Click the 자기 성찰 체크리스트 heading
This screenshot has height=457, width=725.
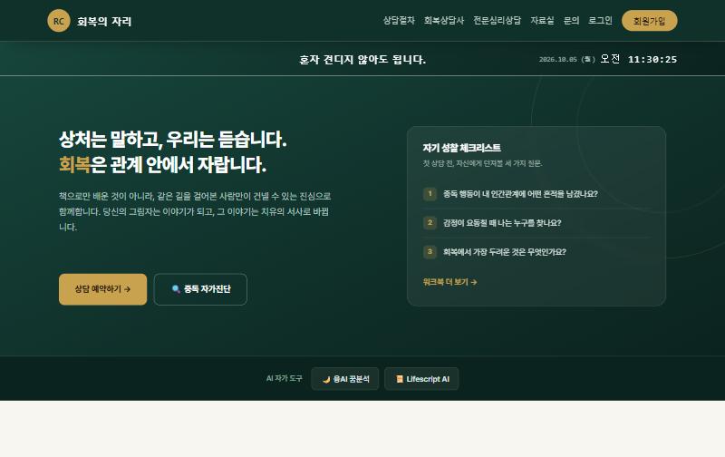(x=461, y=148)
